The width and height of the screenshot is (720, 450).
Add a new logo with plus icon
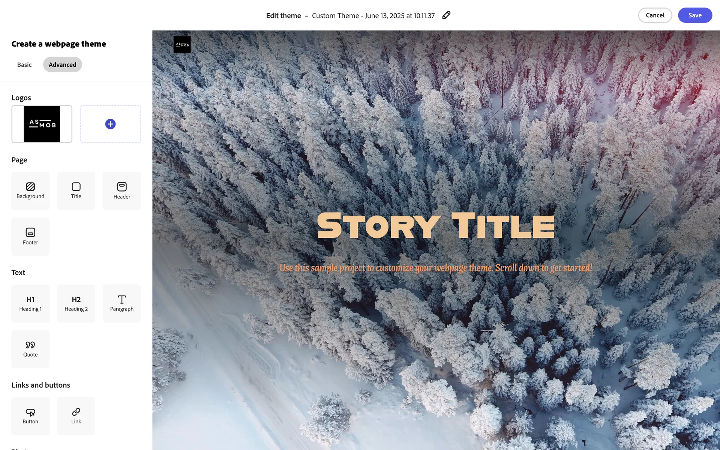pyautogui.click(x=110, y=124)
